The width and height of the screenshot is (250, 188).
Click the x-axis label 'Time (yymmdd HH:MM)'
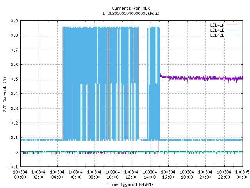coord(131,184)
